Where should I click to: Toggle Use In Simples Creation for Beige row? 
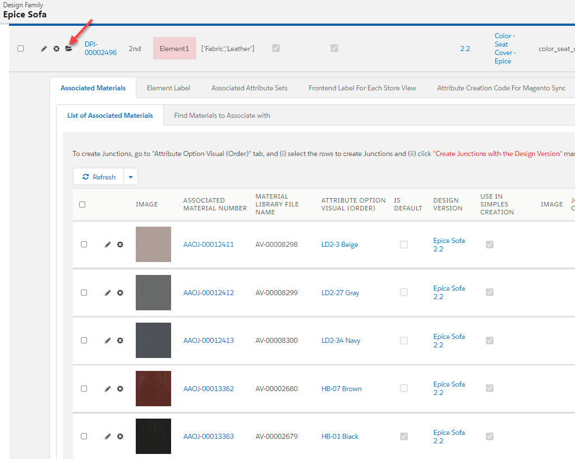point(490,244)
